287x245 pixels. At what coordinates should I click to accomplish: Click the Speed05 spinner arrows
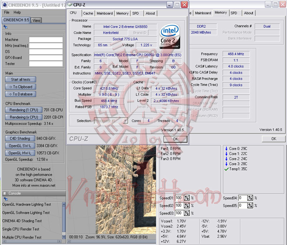(x=250, y=206)
